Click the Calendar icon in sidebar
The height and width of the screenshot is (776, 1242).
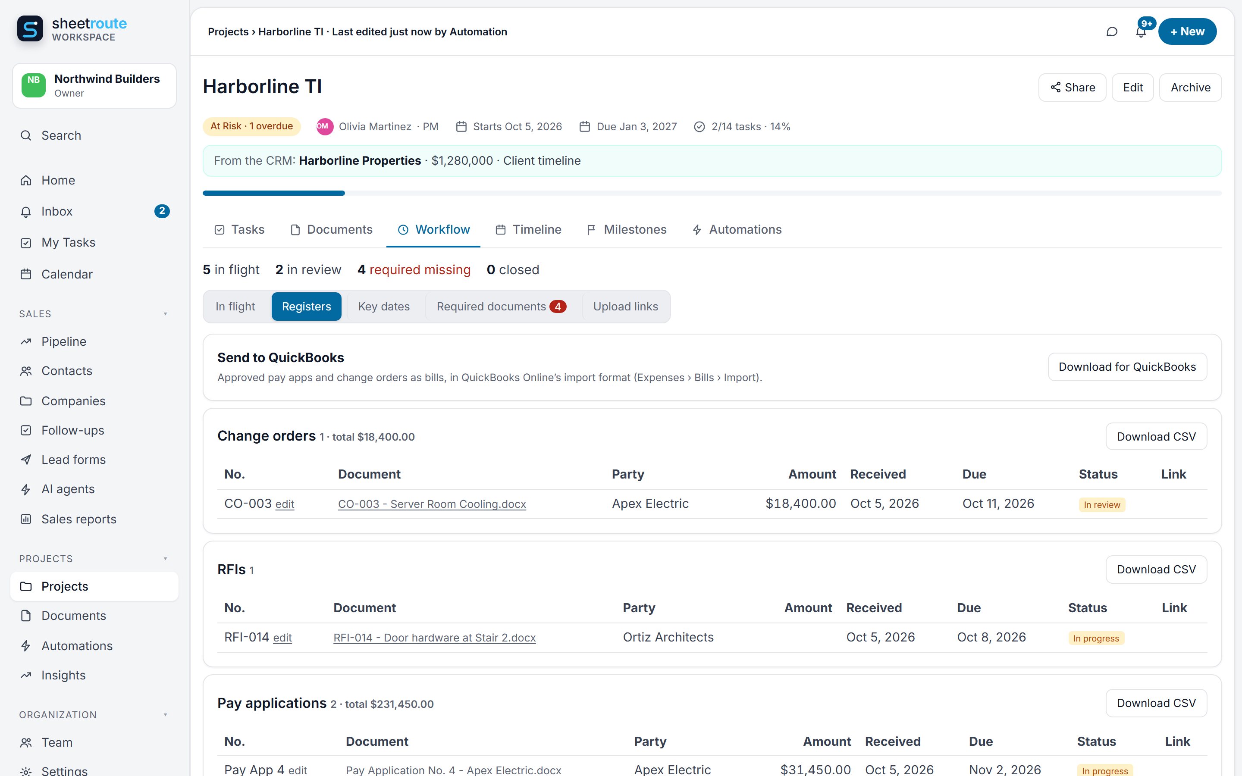tap(26, 274)
